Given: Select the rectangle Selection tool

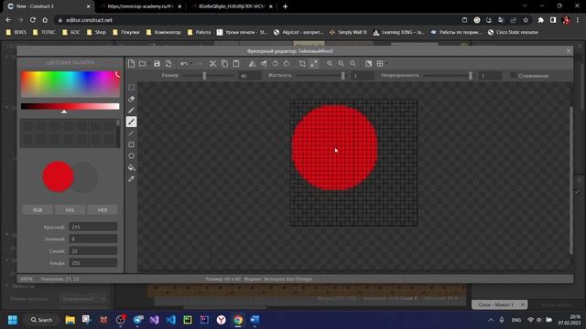Looking at the screenshot, I should (131, 88).
